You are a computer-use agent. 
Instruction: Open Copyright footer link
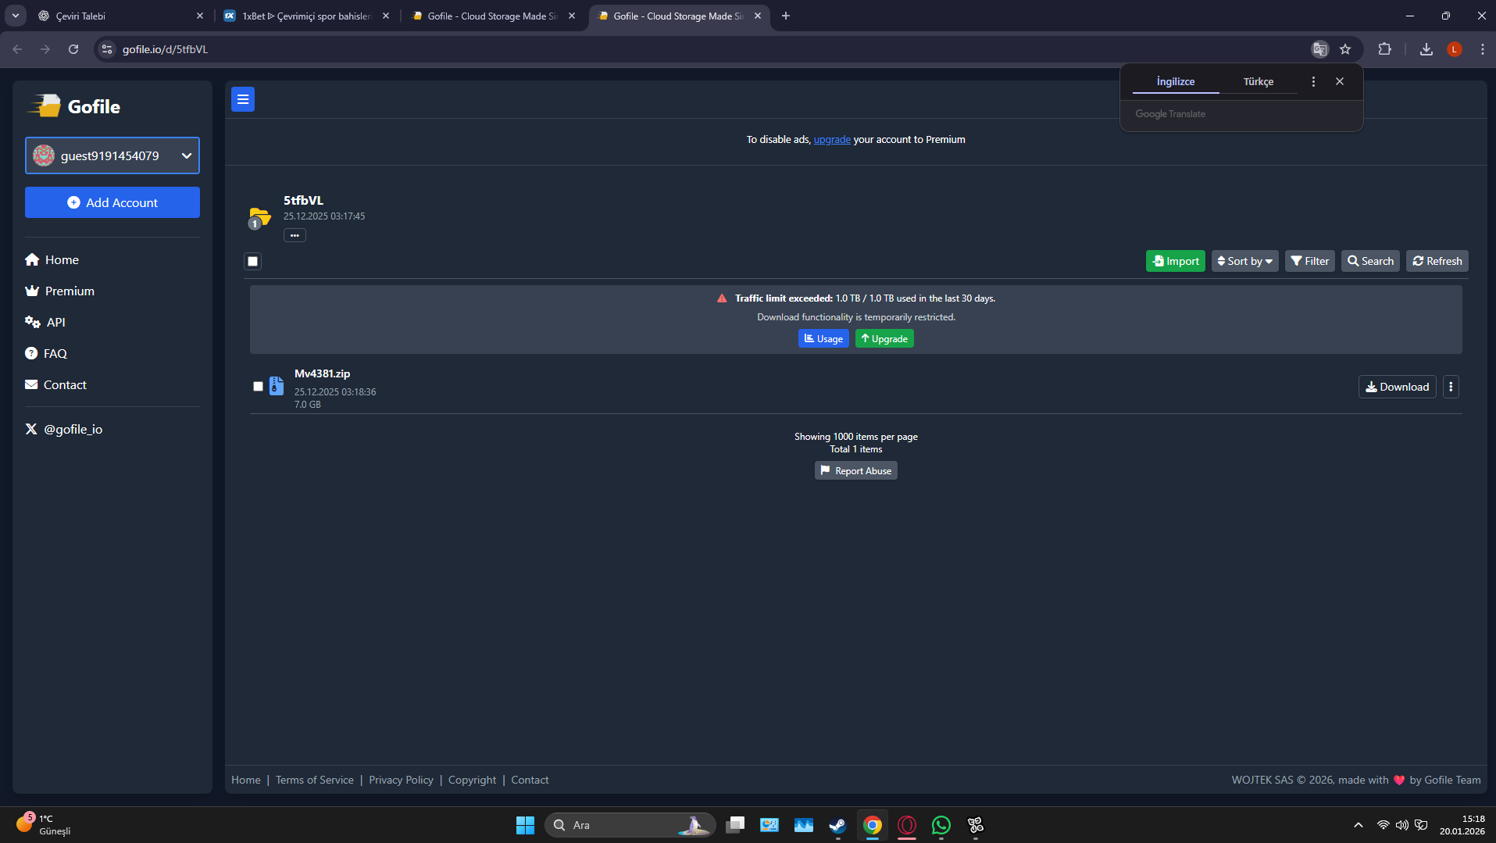coord(472,780)
